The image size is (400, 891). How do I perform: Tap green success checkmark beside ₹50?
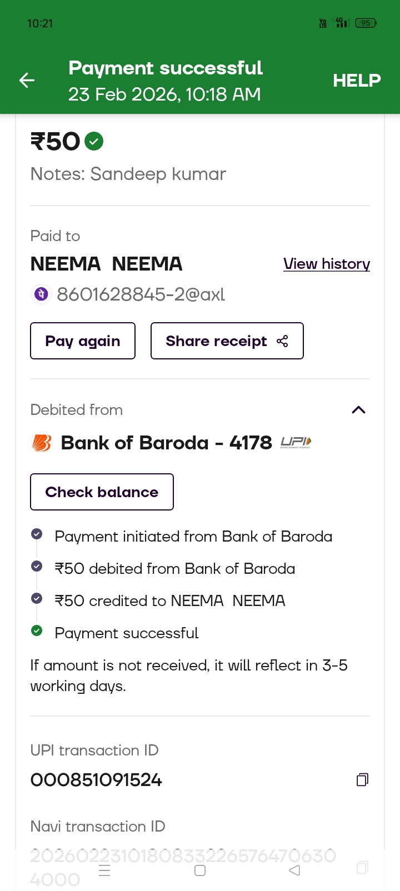pyautogui.click(x=94, y=142)
